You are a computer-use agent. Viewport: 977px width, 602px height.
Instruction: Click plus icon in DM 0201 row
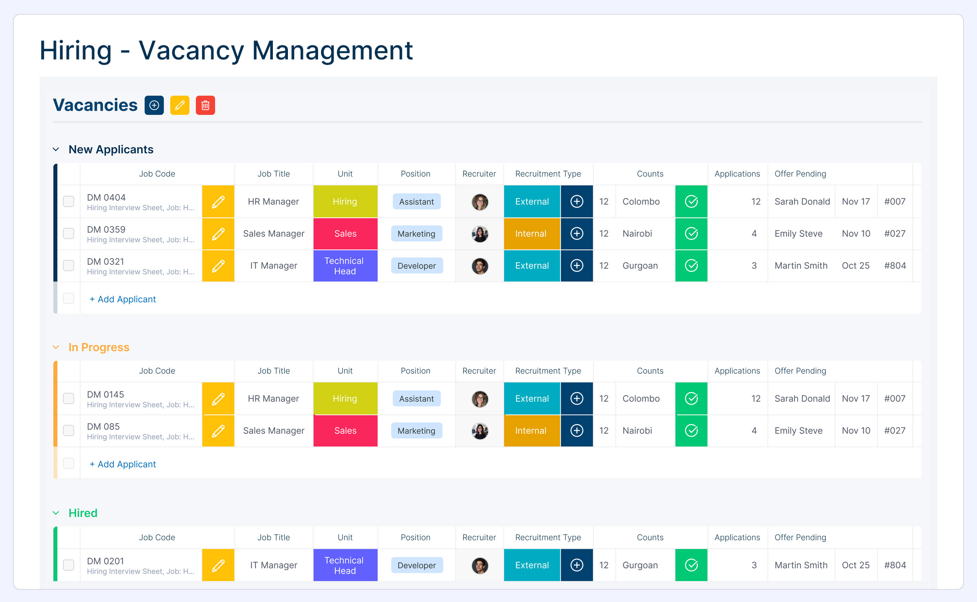577,565
